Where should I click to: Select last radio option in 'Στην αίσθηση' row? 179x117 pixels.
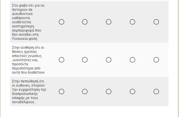pos(156,60)
